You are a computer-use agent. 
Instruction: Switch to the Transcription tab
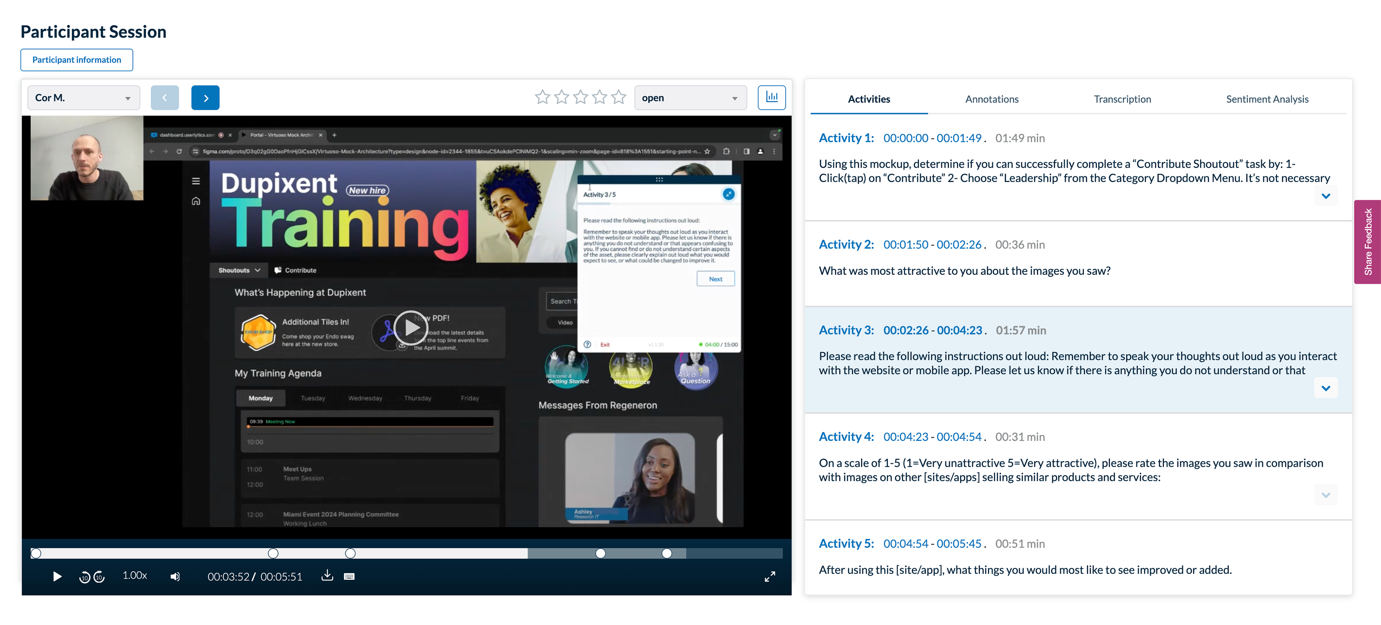(x=1122, y=99)
